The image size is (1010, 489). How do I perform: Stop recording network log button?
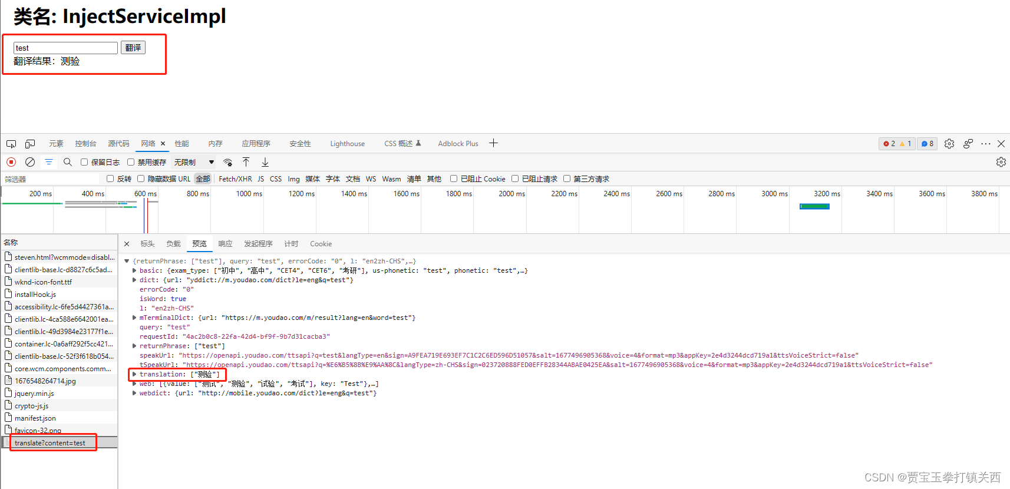click(11, 162)
